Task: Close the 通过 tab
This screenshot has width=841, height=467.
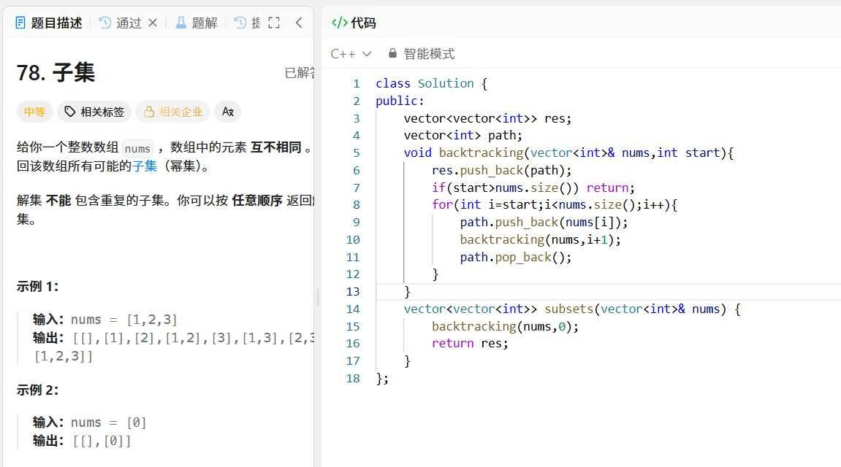Action: (153, 23)
